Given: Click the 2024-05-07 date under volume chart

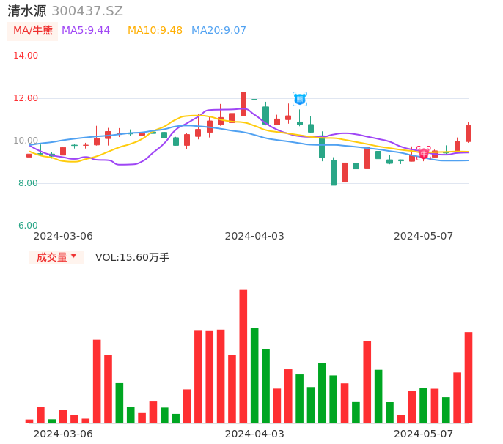Looking at the screenshot, I should pyautogui.click(x=424, y=434).
